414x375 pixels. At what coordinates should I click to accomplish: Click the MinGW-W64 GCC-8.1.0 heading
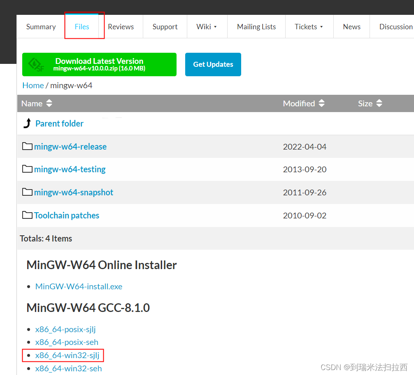tap(88, 307)
